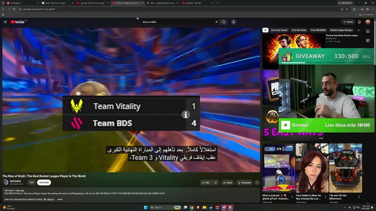Open options for '15k and 70k Sim' short
The width and height of the screenshot is (376, 211).
coord(359,197)
